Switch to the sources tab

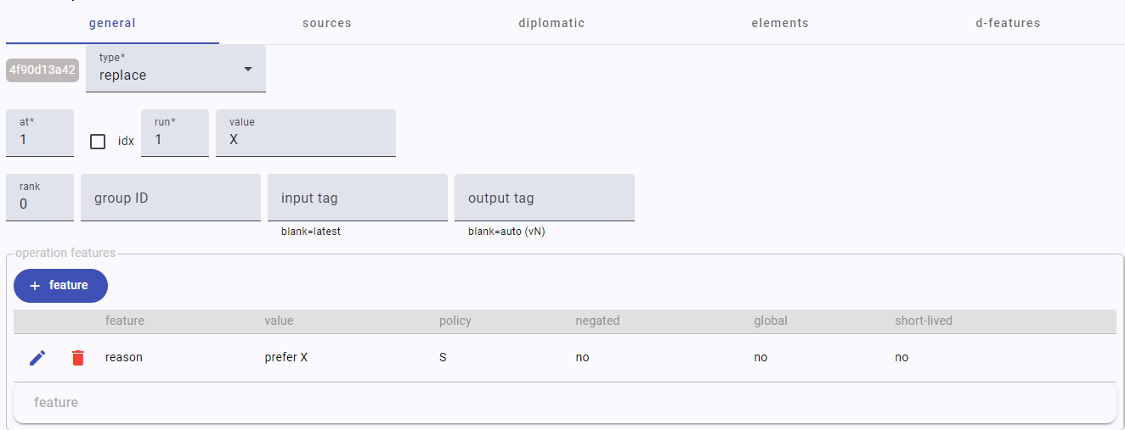coord(327,23)
